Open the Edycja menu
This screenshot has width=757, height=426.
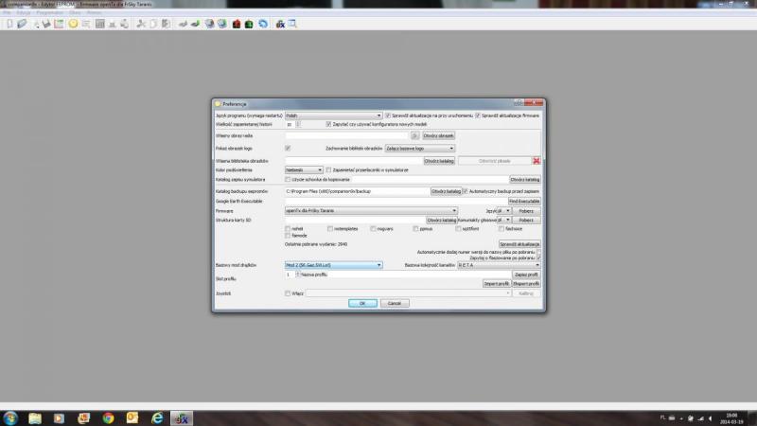pyautogui.click(x=26, y=13)
